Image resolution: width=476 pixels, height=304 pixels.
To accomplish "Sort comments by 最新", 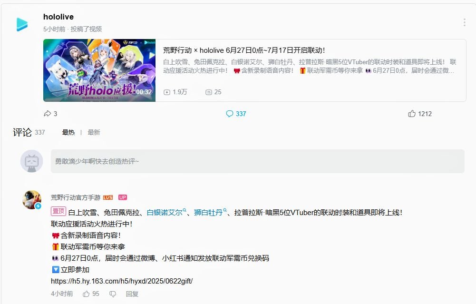I will coord(94,132).
